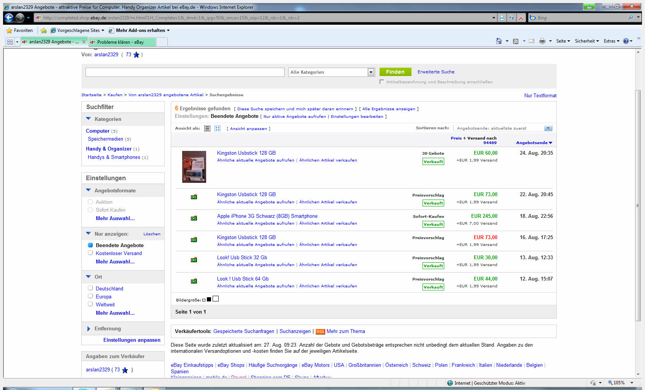Collapse the Angebotsformate section triangle
This screenshot has width=645, height=390.
[x=89, y=190]
